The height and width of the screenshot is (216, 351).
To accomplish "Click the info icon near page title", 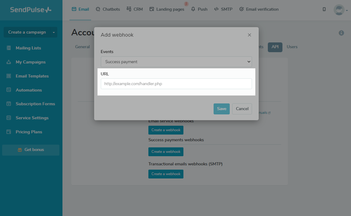I will pos(341,33).
